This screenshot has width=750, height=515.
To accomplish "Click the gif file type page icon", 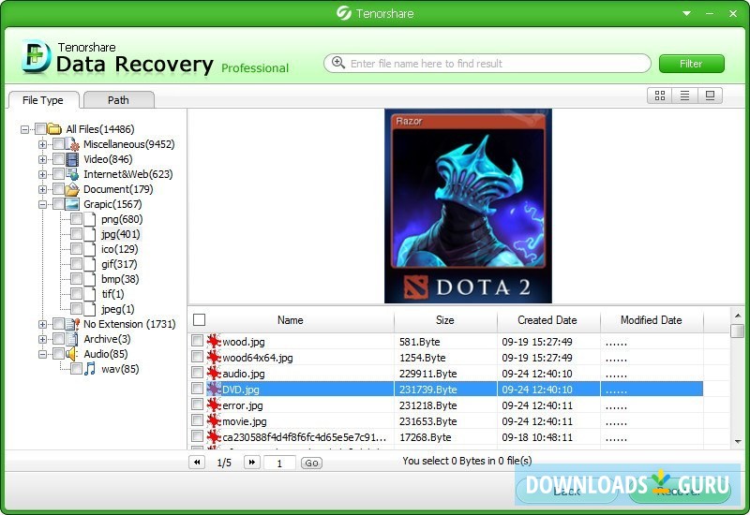I will pos(90,264).
